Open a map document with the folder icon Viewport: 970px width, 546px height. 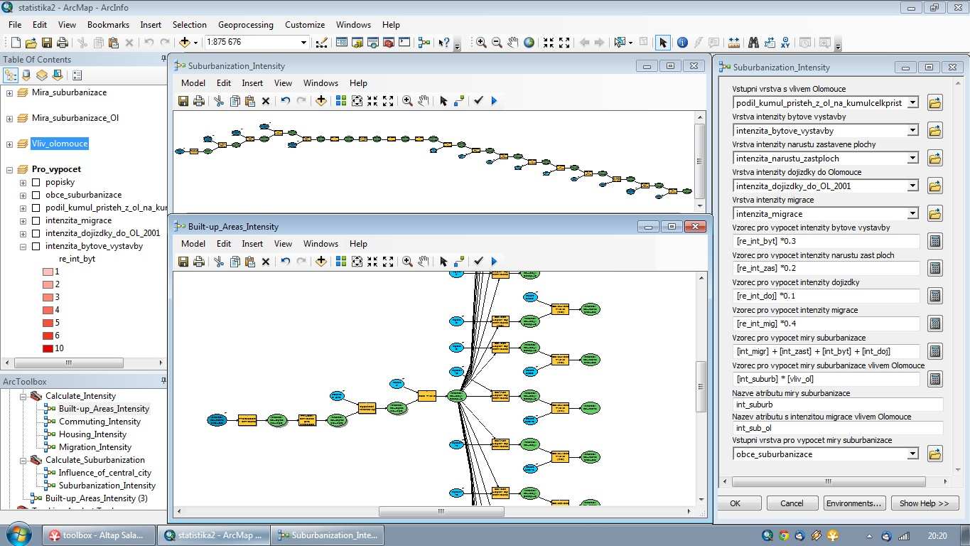(31, 43)
